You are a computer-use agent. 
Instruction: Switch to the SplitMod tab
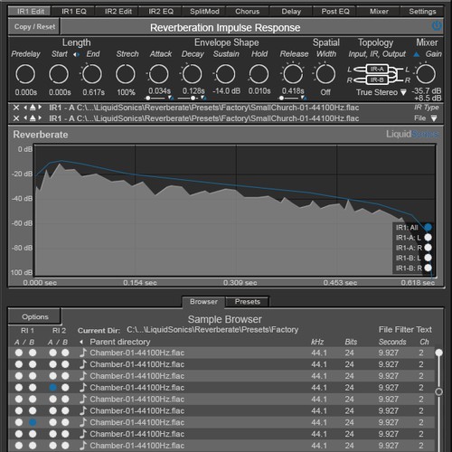pyautogui.click(x=204, y=12)
